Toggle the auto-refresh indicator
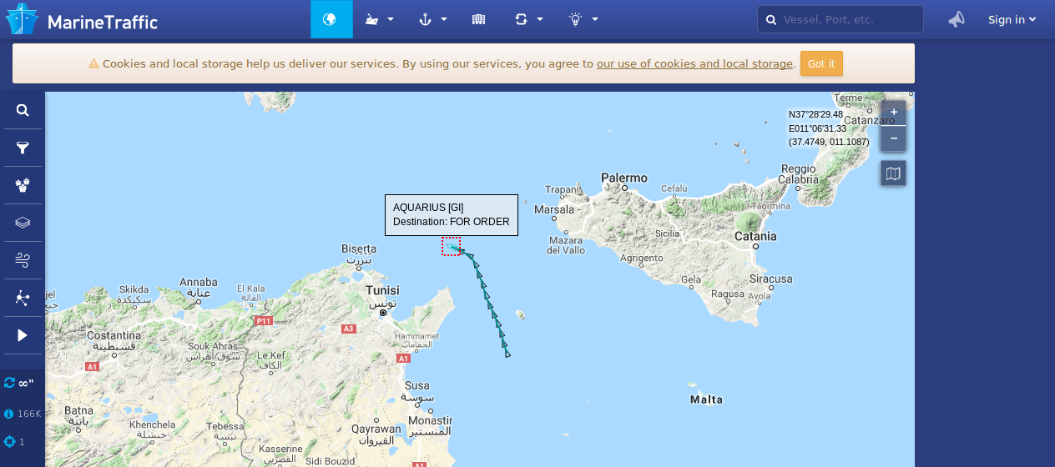Screen dimensions: 1055x467 tap(19, 383)
